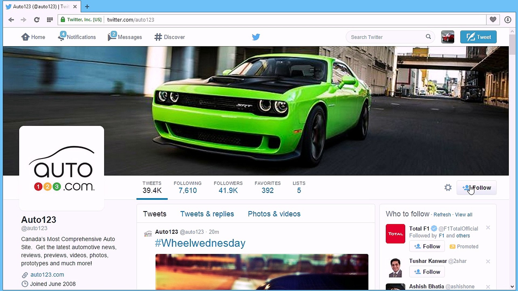This screenshot has height=291, width=518.
Task: Open the browser downloads panel
Action: [508, 20]
